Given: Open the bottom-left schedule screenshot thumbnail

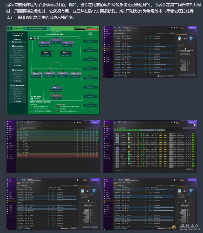Looking at the screenshot, I should pos(53,204).
